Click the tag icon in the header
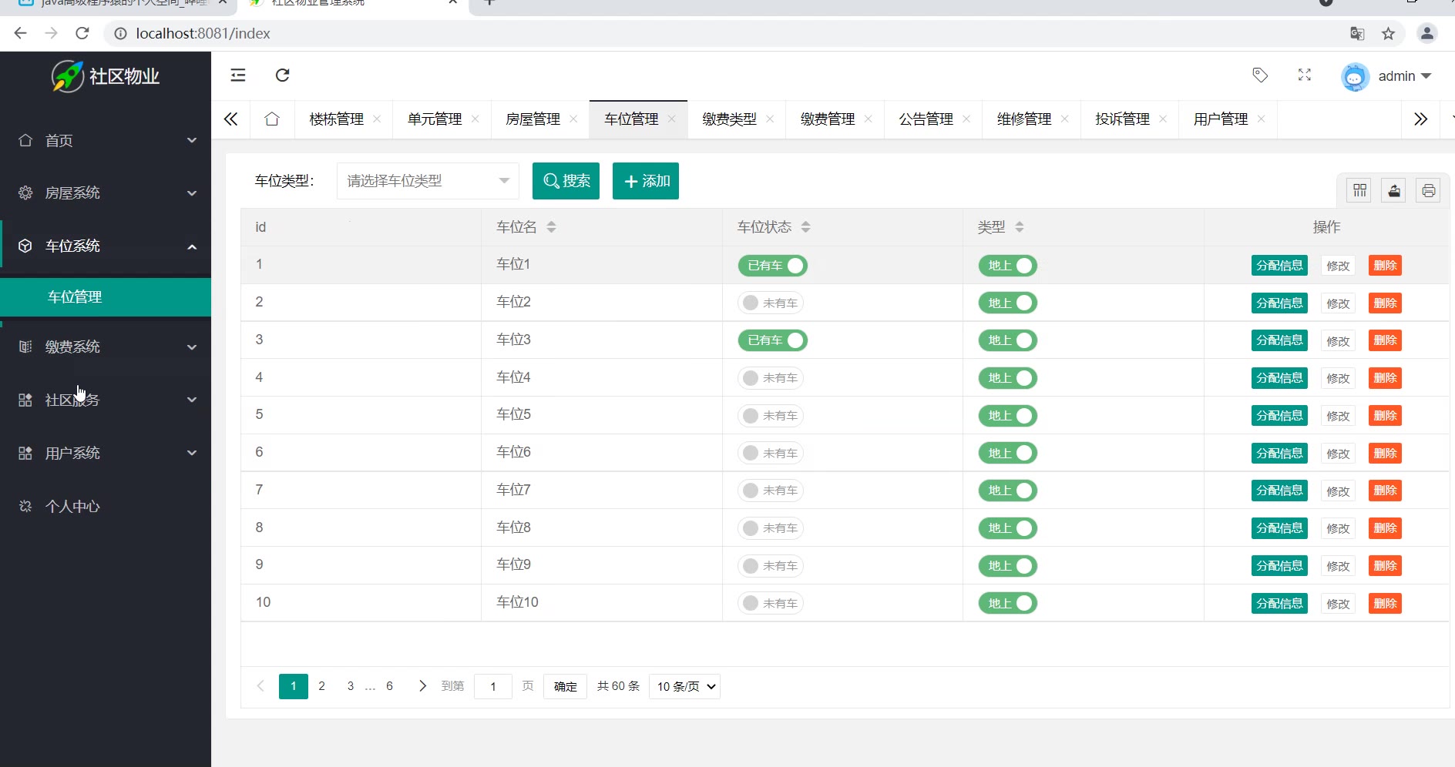This screenshot has height=767, width=1455. tap(1260, 75)
